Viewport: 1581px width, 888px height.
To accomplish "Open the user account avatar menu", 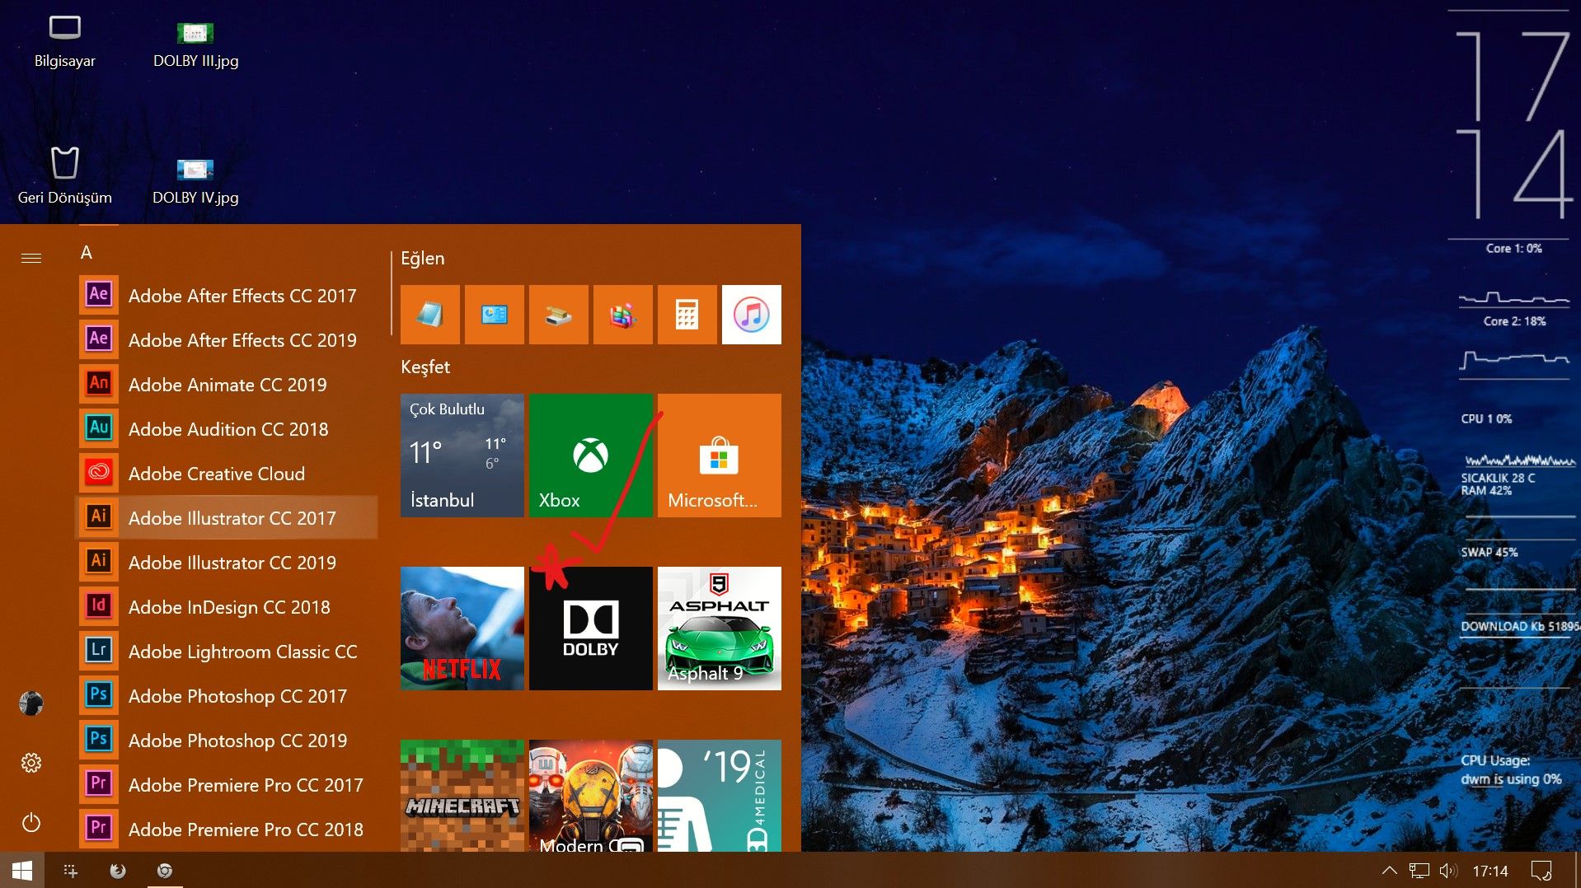I will 31,703.
